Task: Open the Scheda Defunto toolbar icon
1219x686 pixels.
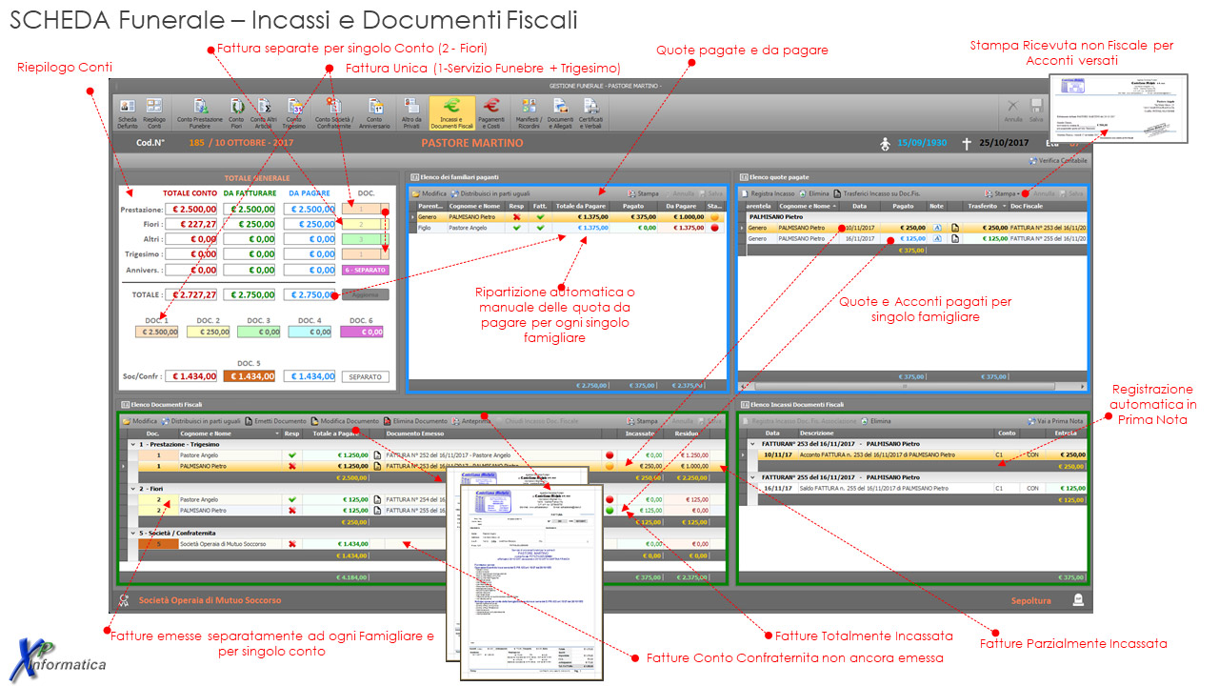Action: pos(127,112)
